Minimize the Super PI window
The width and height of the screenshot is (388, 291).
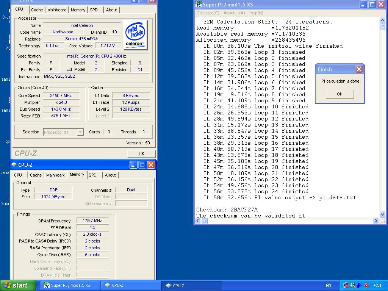click(363, 5)
